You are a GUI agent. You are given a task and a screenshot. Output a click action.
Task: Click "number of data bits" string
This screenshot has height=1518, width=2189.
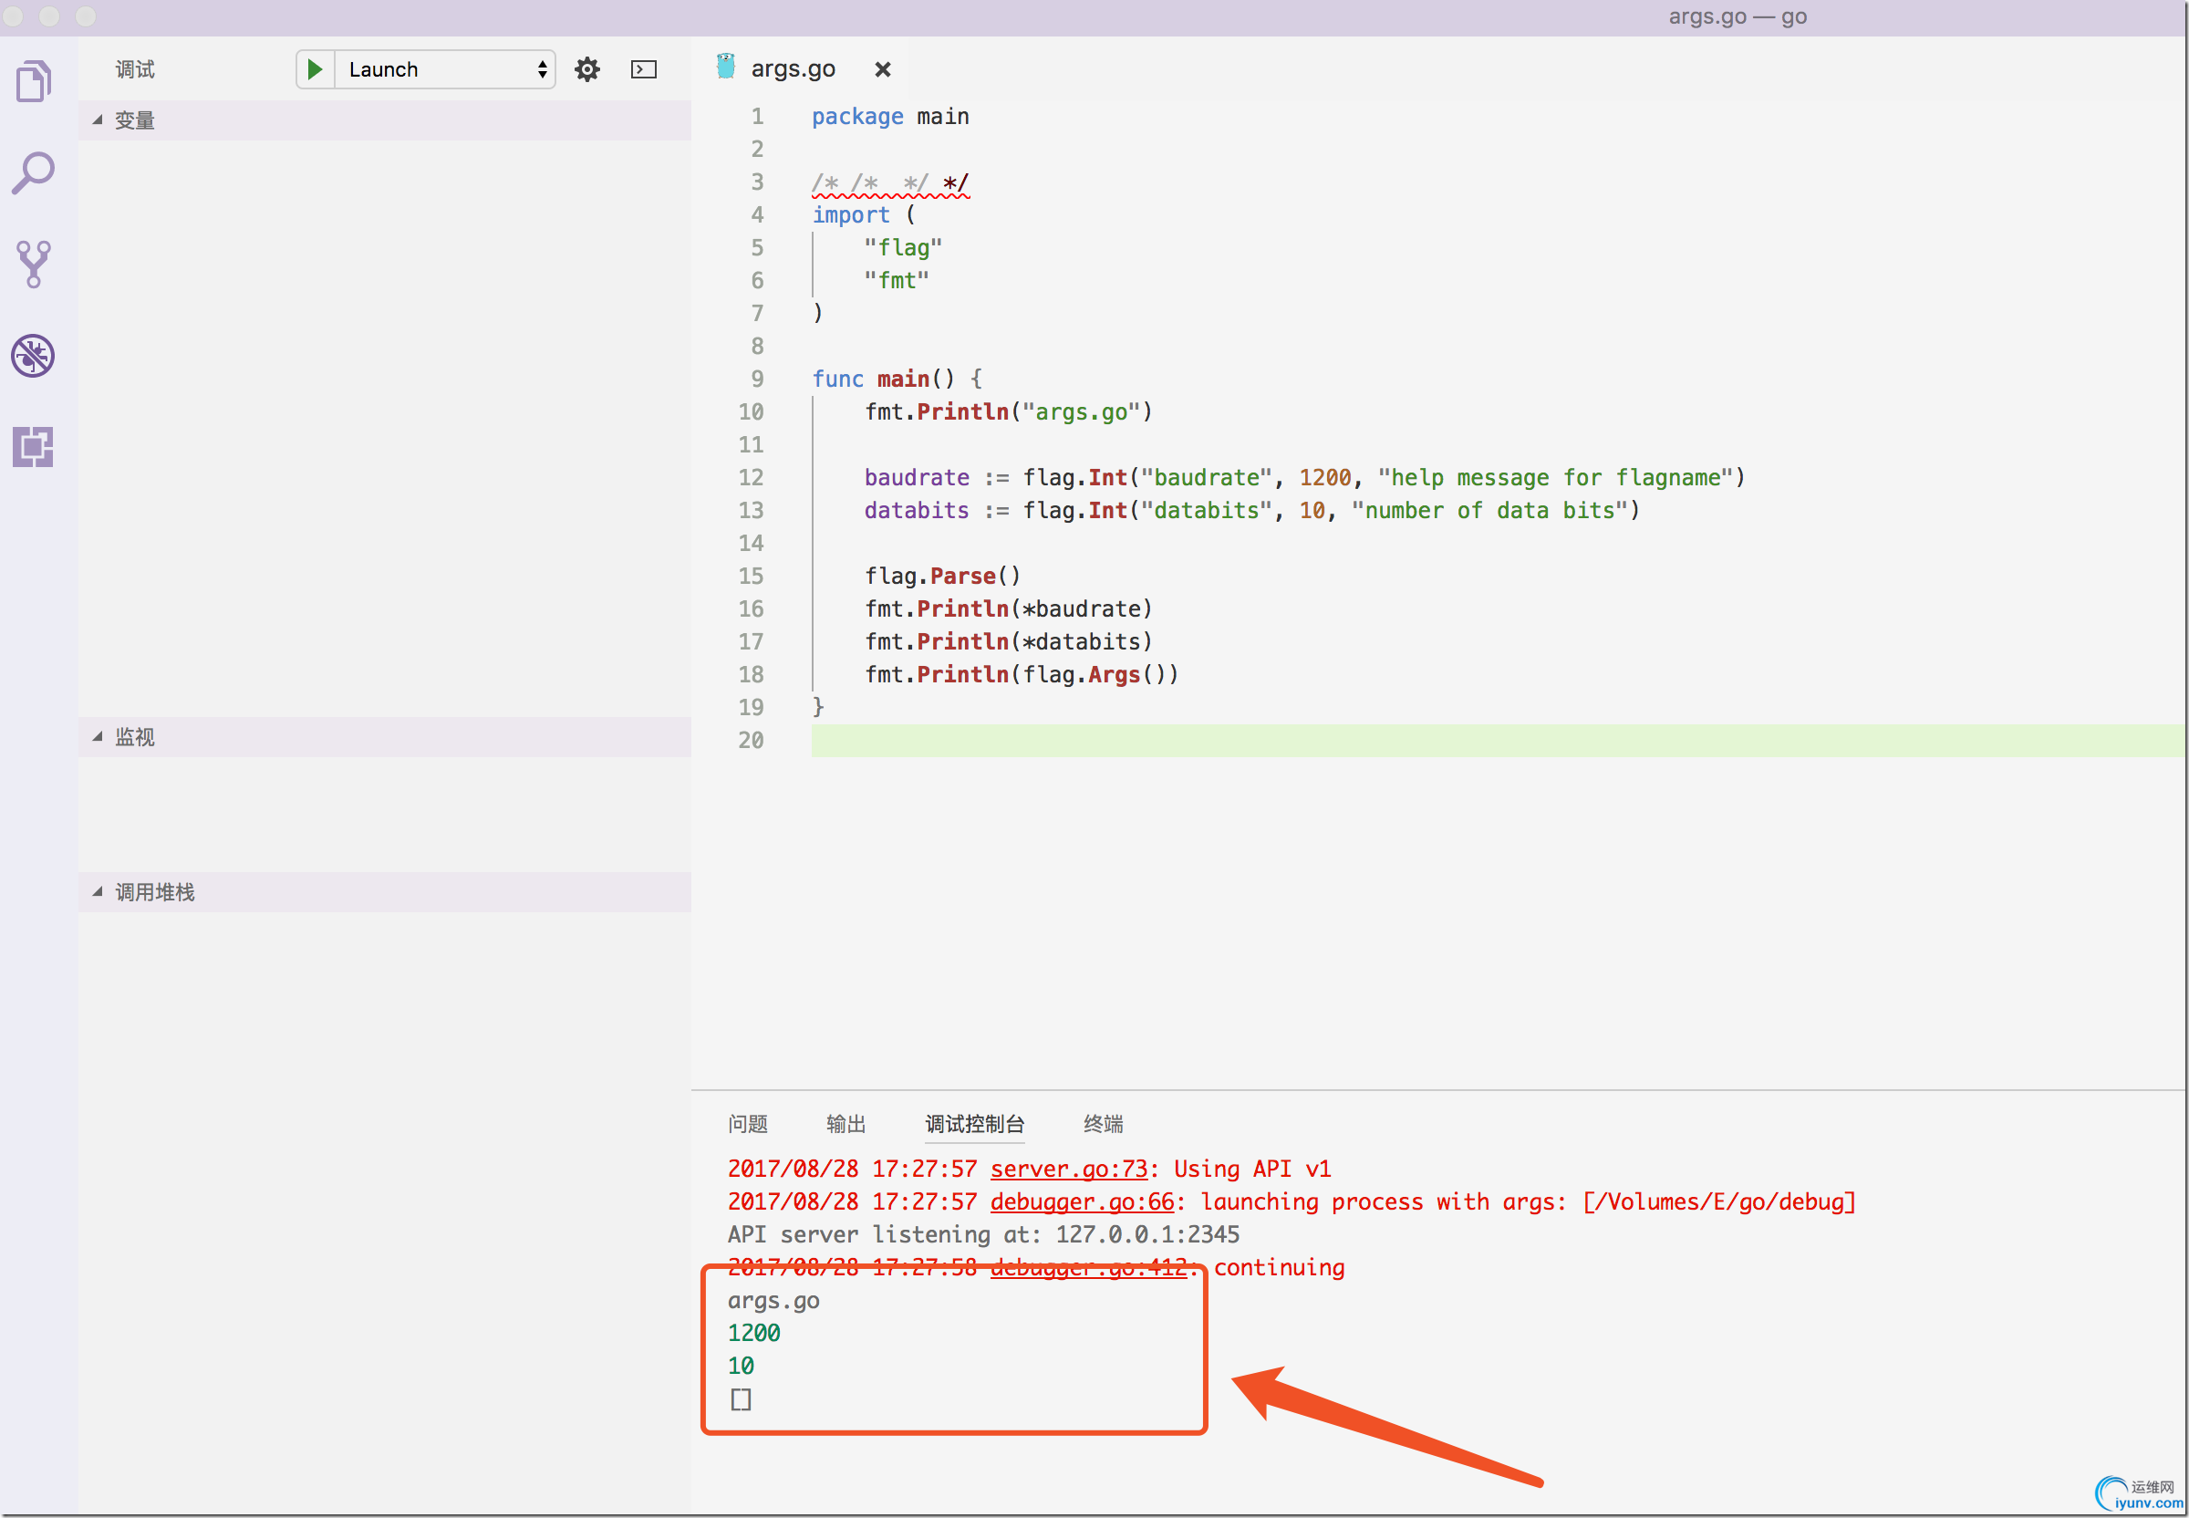[1490, 511]
